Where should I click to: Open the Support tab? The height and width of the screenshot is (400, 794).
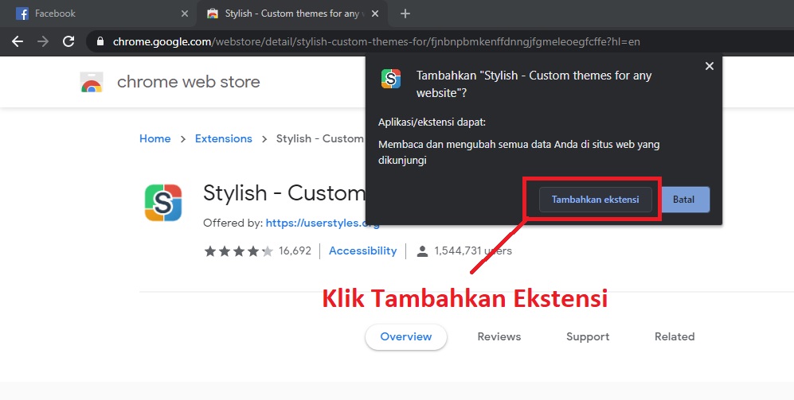588,337
